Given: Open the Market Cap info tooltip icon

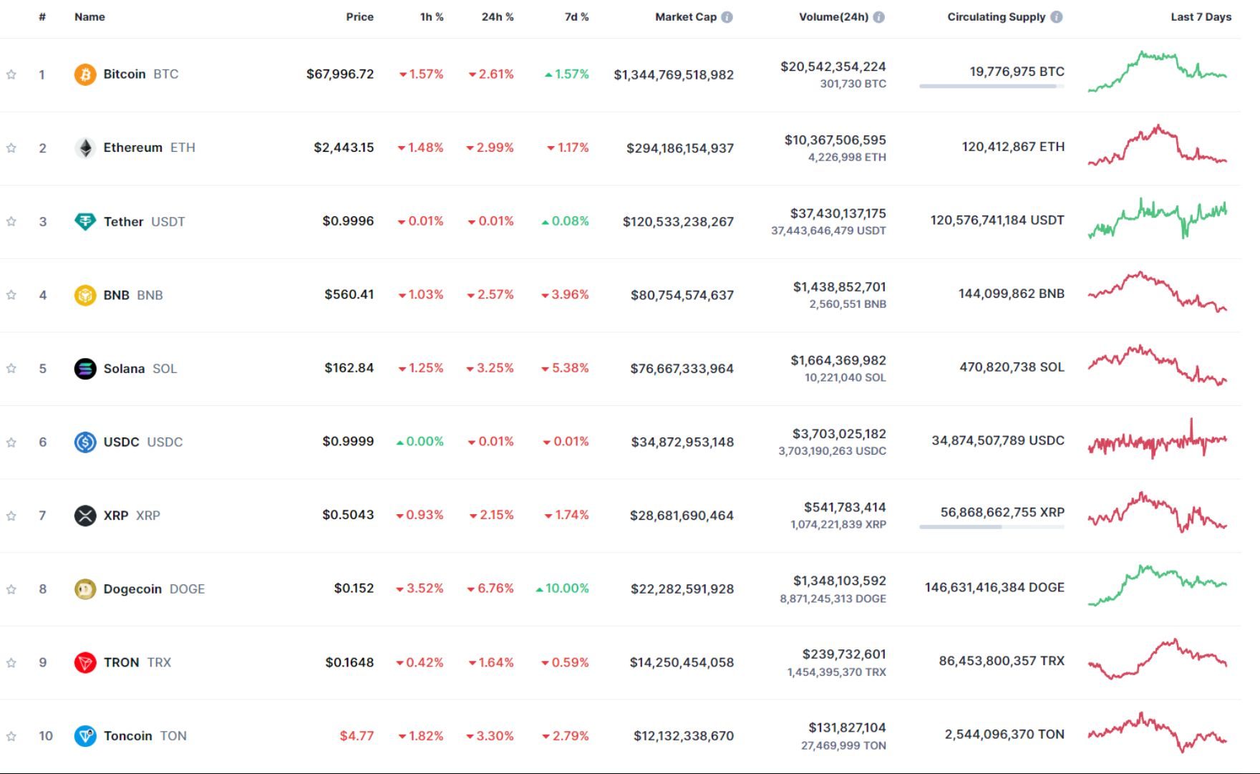Looking at the screenshot, I should pyautogui.click(x=728, y=16).
